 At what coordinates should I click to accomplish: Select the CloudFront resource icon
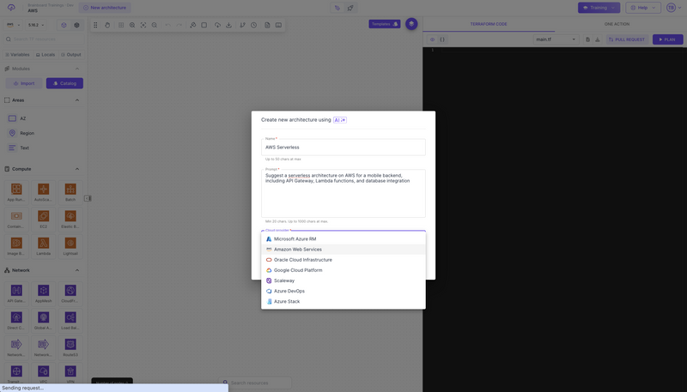coord(70,290)
